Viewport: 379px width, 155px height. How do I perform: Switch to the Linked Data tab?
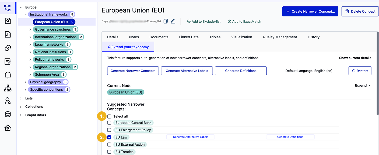(189, 37)
